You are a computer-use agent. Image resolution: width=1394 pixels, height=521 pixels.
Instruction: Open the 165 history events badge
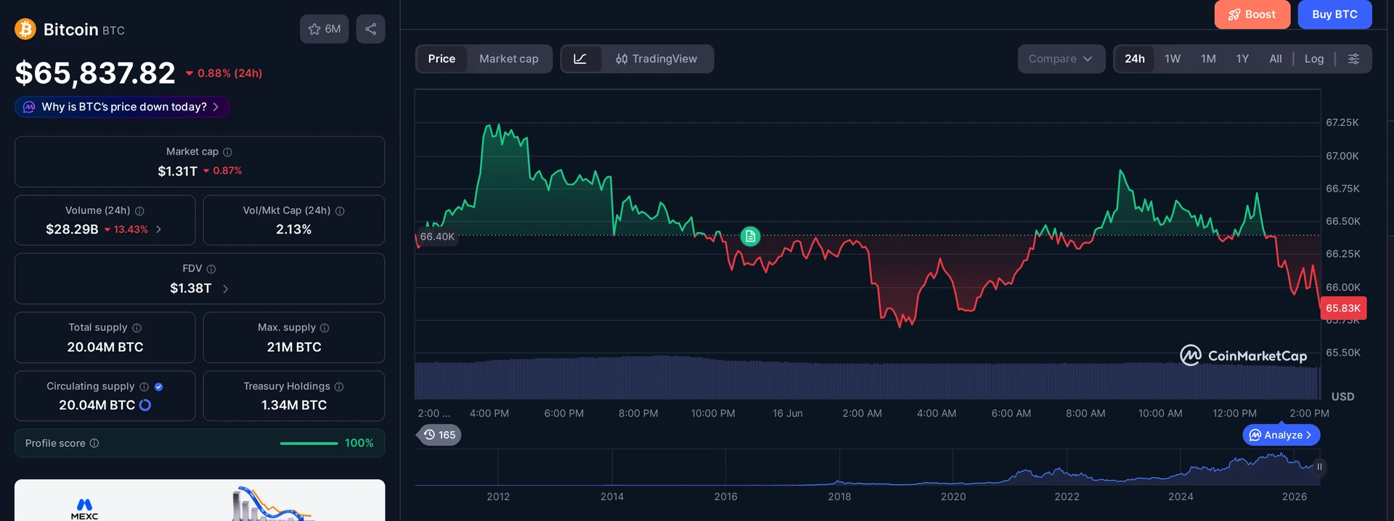click(x=439, y=435)
